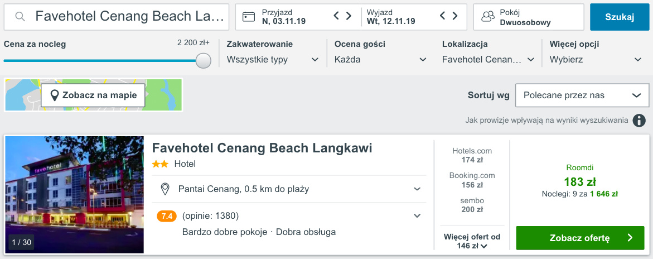Image resolution: width=653 pixels, height=259 pixels.
Task: Move departure date one day earlier
Action: point(443,16)
